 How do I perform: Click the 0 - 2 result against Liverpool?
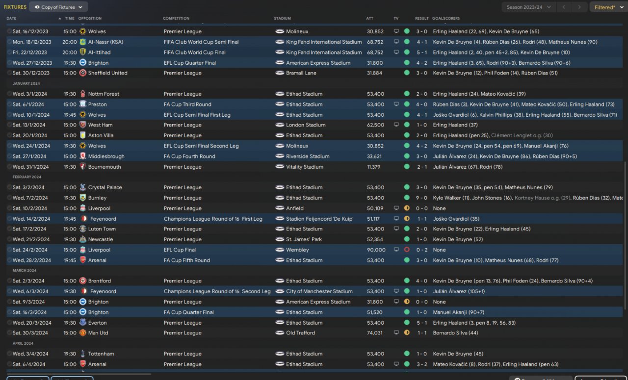pos(422,250)
